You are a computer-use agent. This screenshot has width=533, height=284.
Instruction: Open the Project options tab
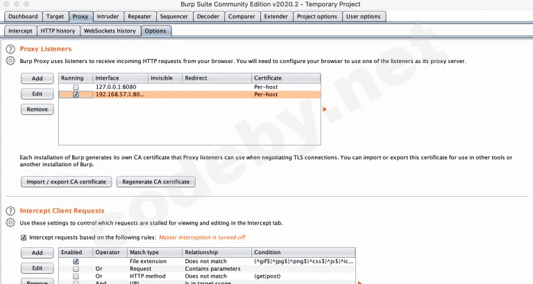click(x=317, y=17)
